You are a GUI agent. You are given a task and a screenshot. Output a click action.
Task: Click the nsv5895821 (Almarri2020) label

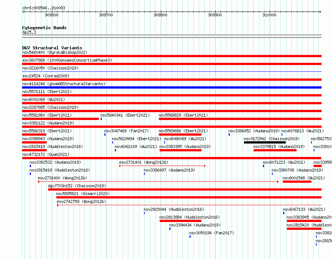[83, 194]
